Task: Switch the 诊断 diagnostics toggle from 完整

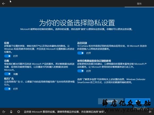Action: [x=7, y=74]
